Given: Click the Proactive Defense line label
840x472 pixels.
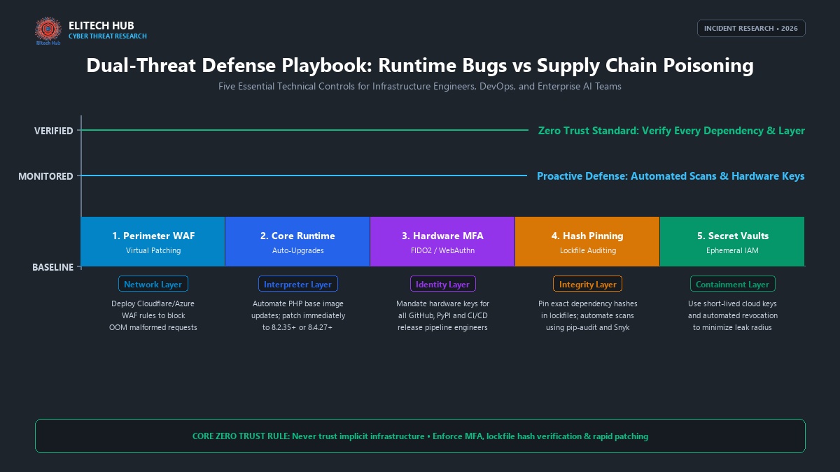Looking at the screenshot, I should pyautogui.click(x=671, y=176).
